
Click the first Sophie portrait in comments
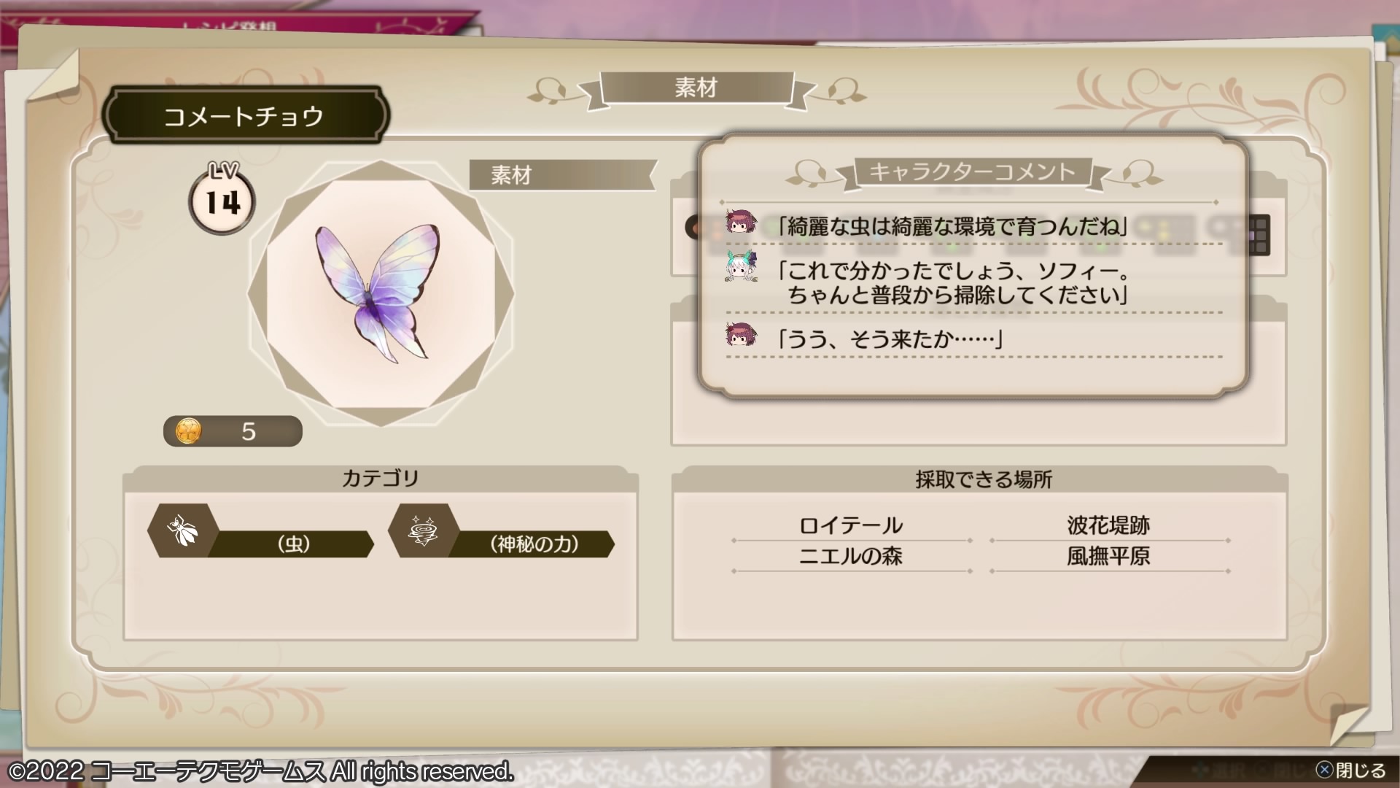click(x=741, y=223)
